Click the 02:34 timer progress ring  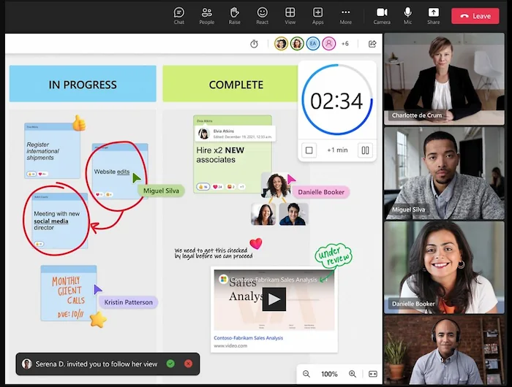pyautogui.click(x=336, y=100)
